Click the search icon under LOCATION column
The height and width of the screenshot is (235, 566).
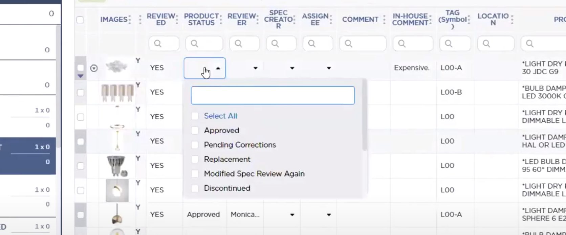[x=486, y=44]
